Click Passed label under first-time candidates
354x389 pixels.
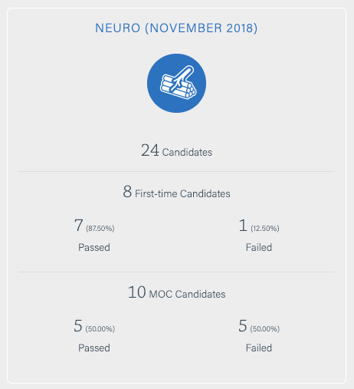click(x=94, y=247)
